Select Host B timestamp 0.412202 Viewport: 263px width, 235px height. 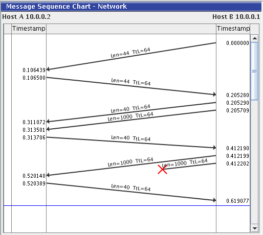click(237, 163)
